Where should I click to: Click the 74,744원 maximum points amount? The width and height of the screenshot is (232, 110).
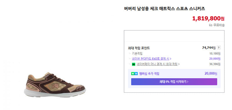coord(209,48)
